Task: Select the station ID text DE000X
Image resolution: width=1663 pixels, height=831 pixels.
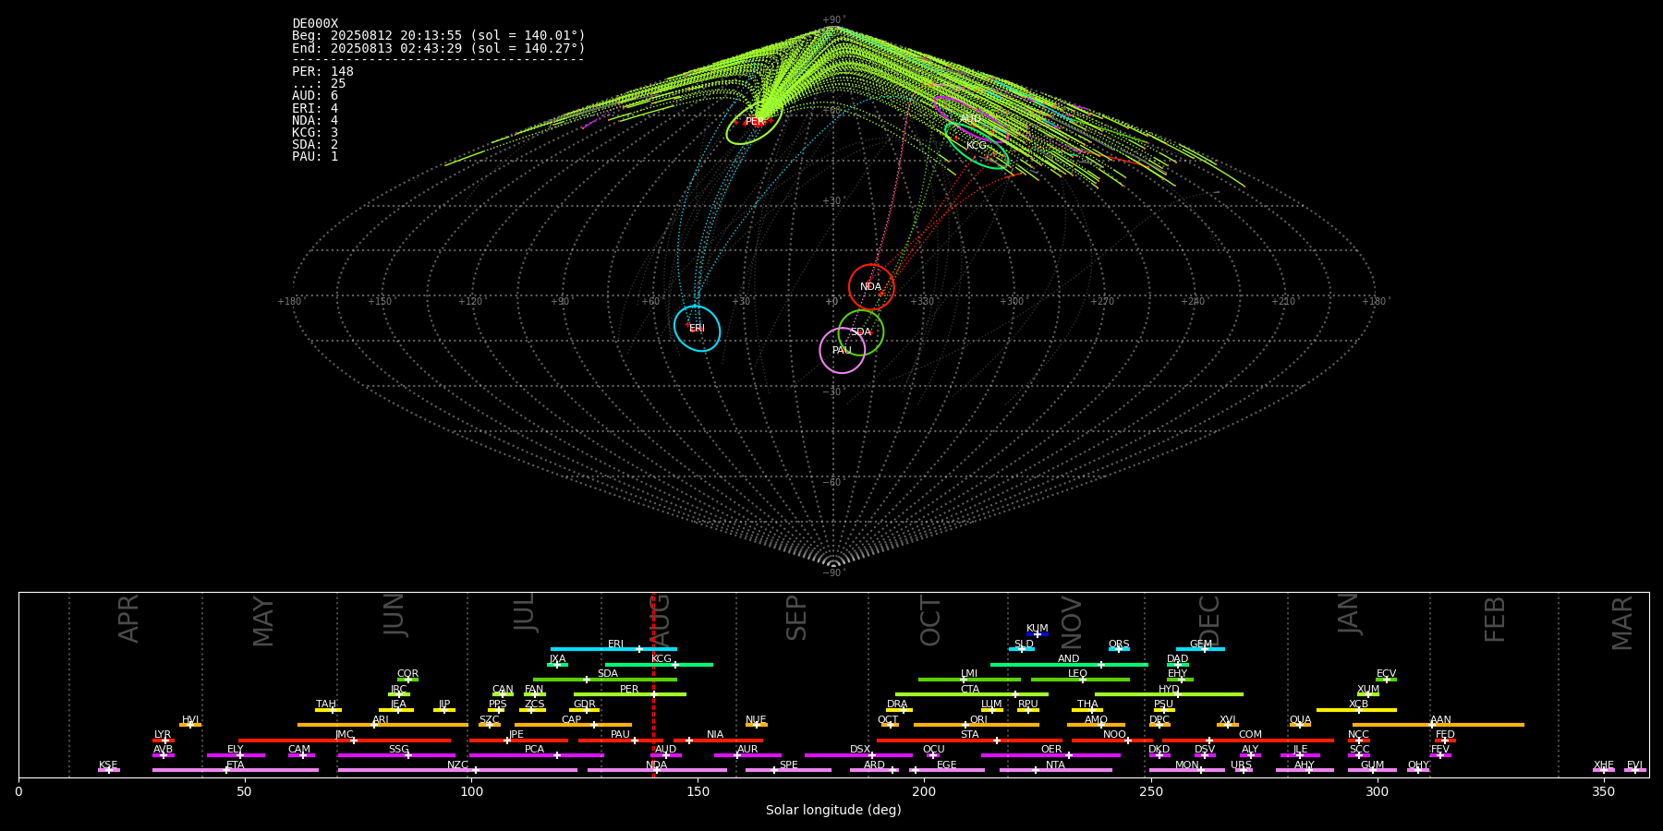Action: tap(315, 24)
